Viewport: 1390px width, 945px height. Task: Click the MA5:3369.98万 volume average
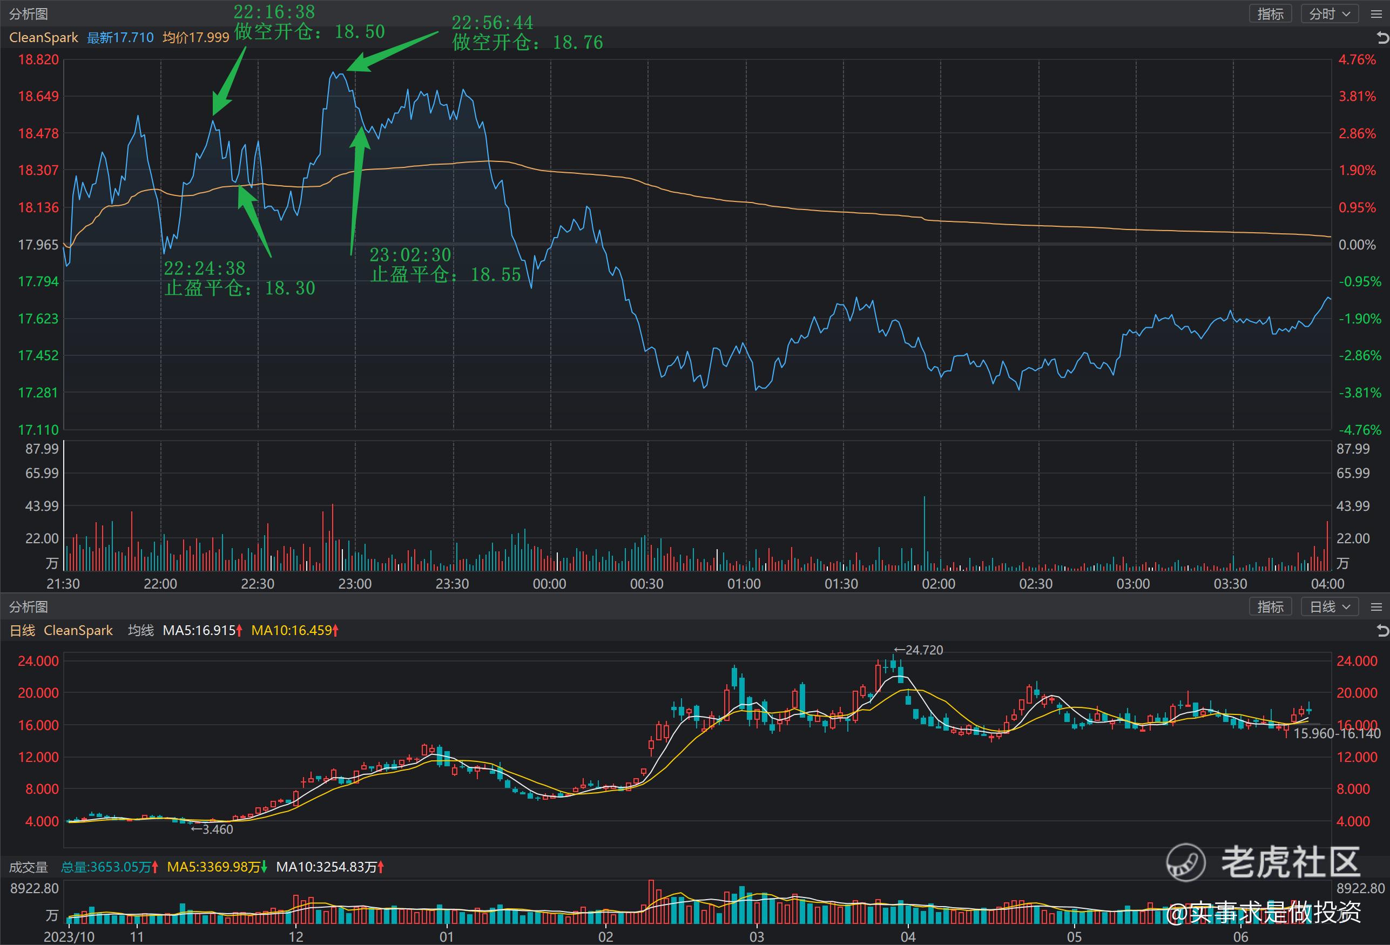click(217, 867)
